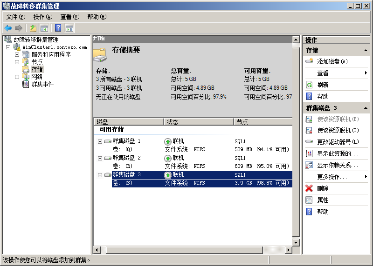Open the 帮助(H) menu
The width and height of the screenshot is (373, 266).
[x=97, y=17]
